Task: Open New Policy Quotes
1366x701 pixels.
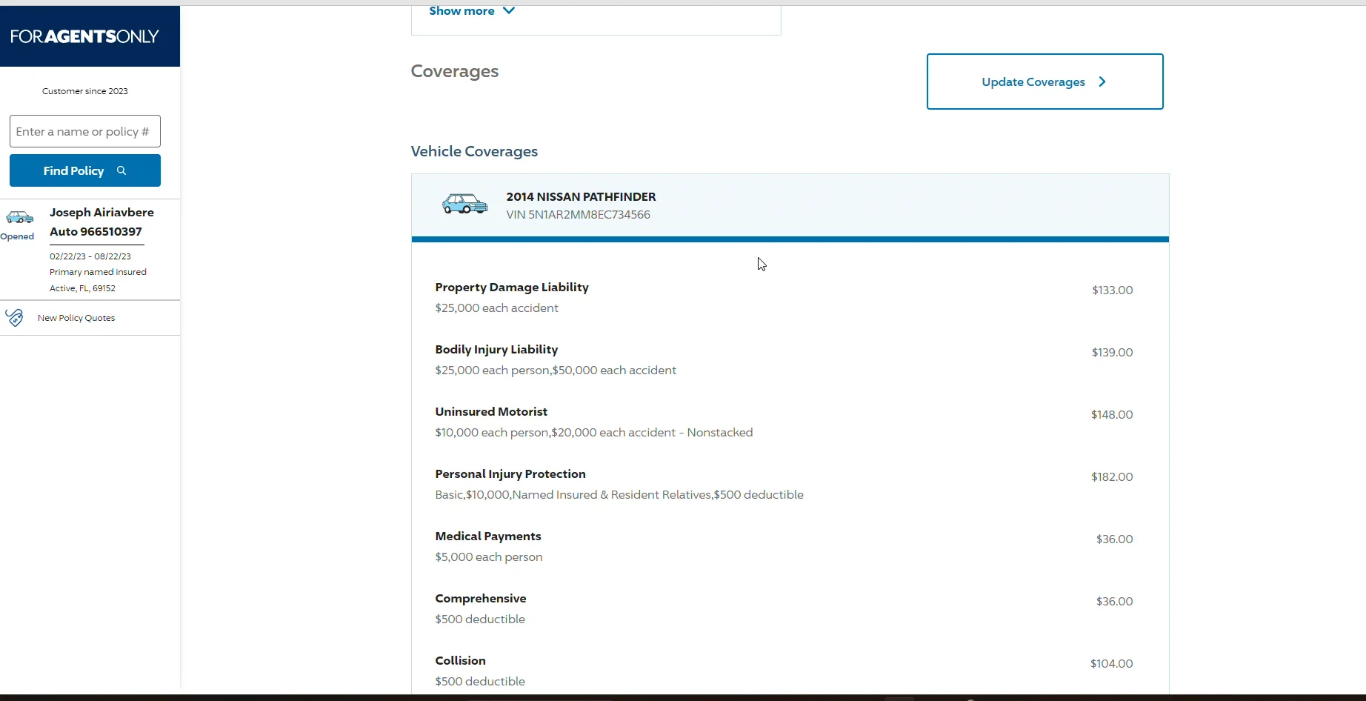Action: click(x=77, y=317)
